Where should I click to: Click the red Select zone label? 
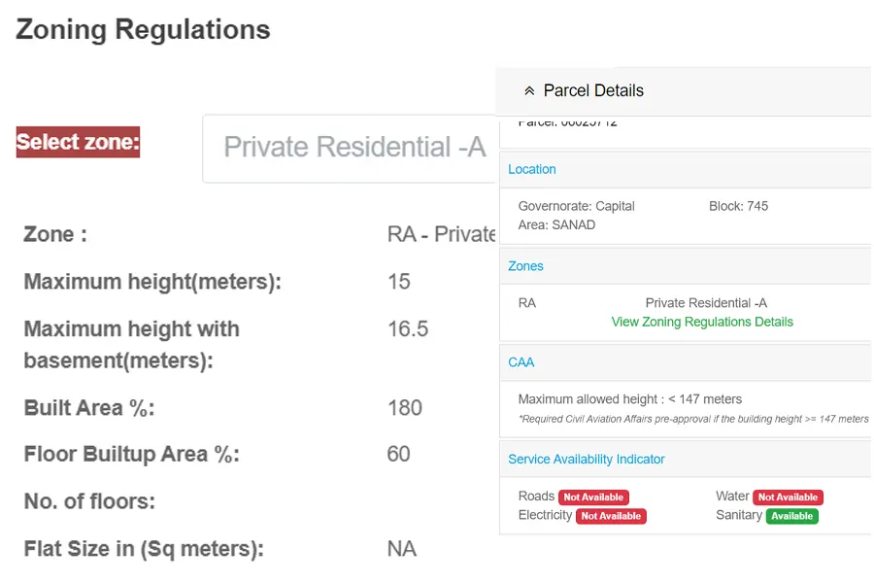tap(78, 142)
